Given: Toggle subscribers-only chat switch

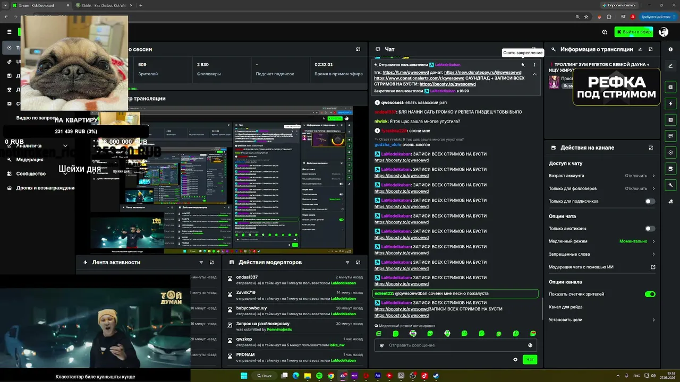Looking at the screenshot, I should tap(650, 202).
